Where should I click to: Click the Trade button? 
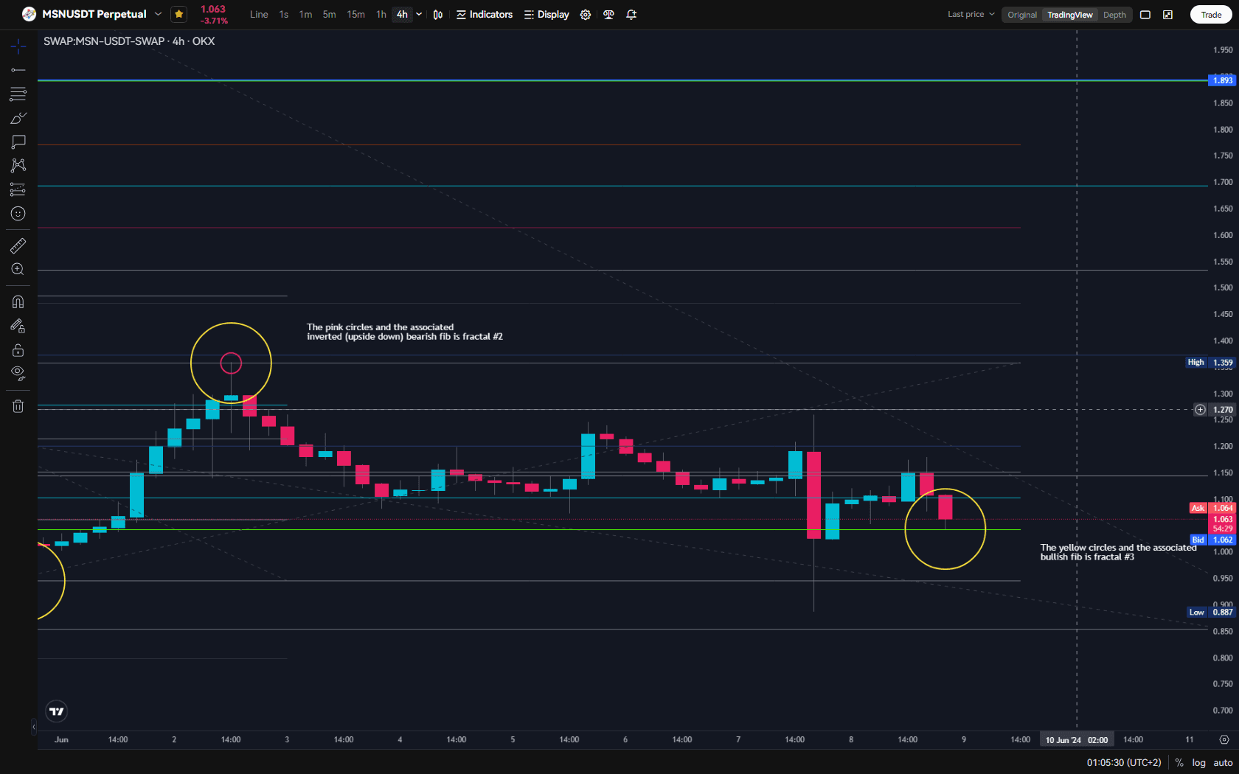click(x=1211, y=15)
